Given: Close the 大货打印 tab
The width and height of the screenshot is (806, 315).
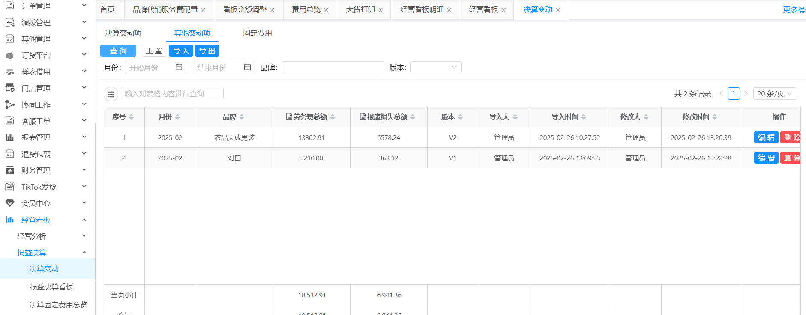Looking at the screenshot, I should coord(381,10).
